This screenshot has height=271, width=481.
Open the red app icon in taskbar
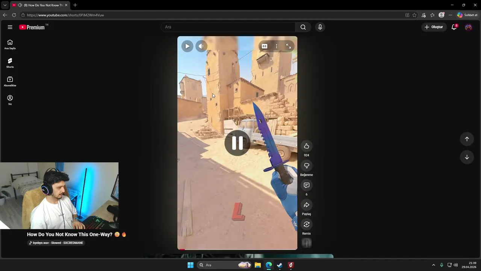pyautogui.click(x=290, y=265)
